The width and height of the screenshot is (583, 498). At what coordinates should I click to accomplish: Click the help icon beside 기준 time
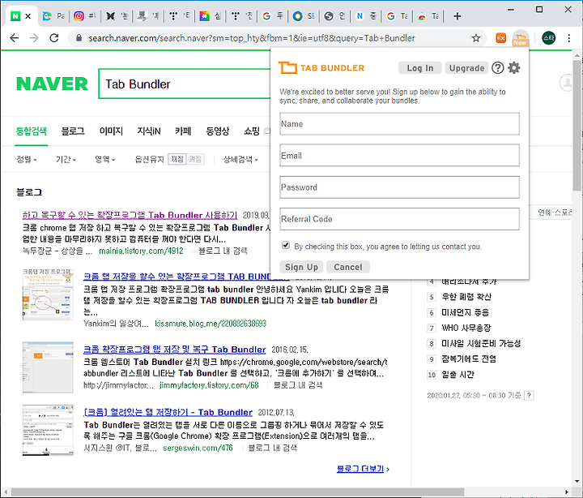[529, 396]
